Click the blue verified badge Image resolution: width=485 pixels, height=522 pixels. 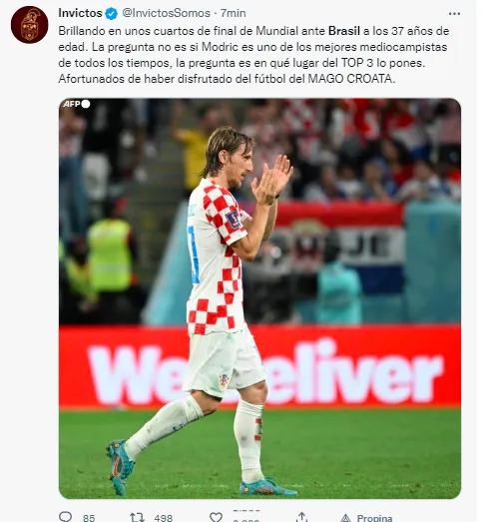coord(112,14)
